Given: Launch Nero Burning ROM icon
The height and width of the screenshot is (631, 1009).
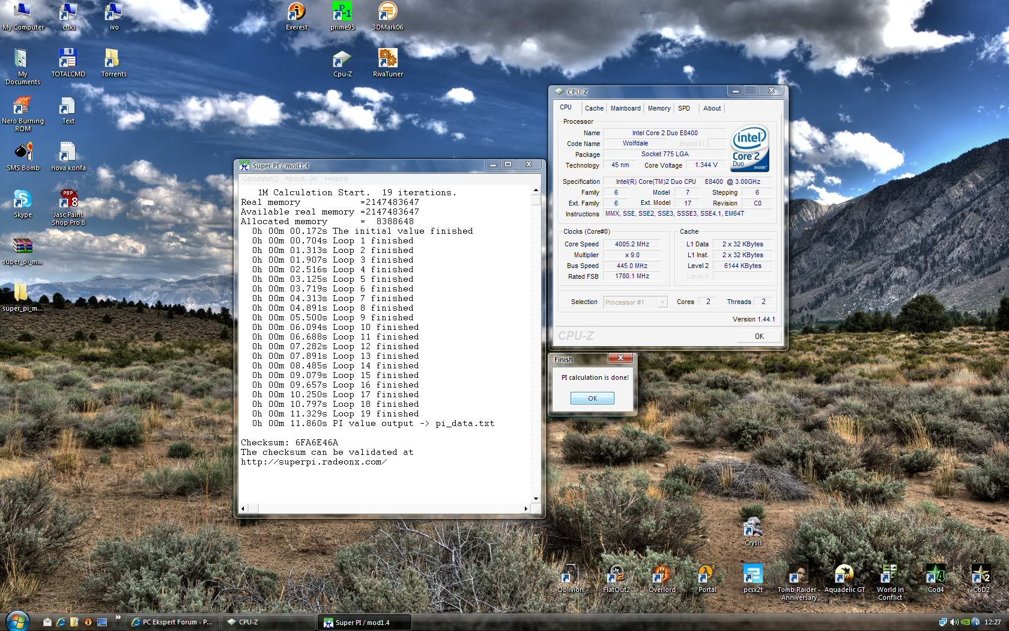Looking at the screenshot, I should [23, 114].
